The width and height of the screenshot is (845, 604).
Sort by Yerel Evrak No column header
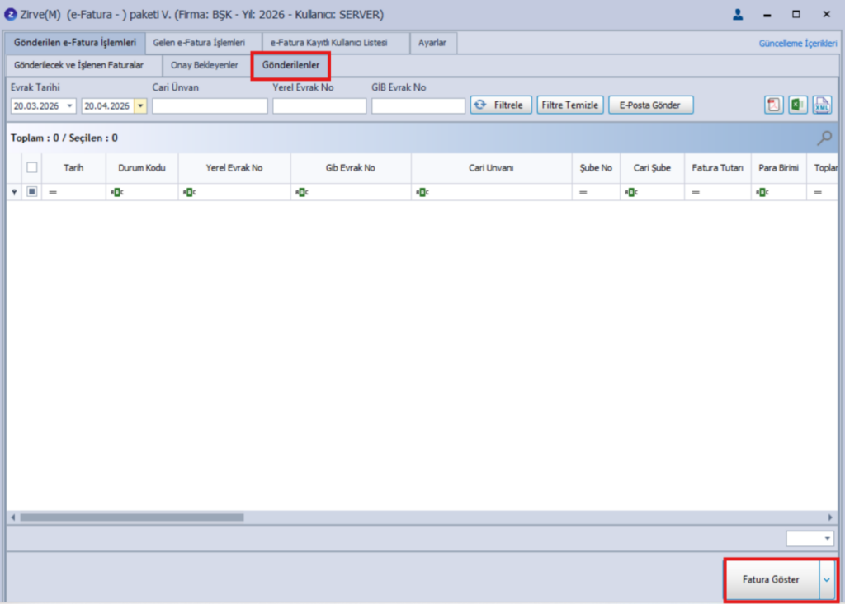[x=234, y=168]
